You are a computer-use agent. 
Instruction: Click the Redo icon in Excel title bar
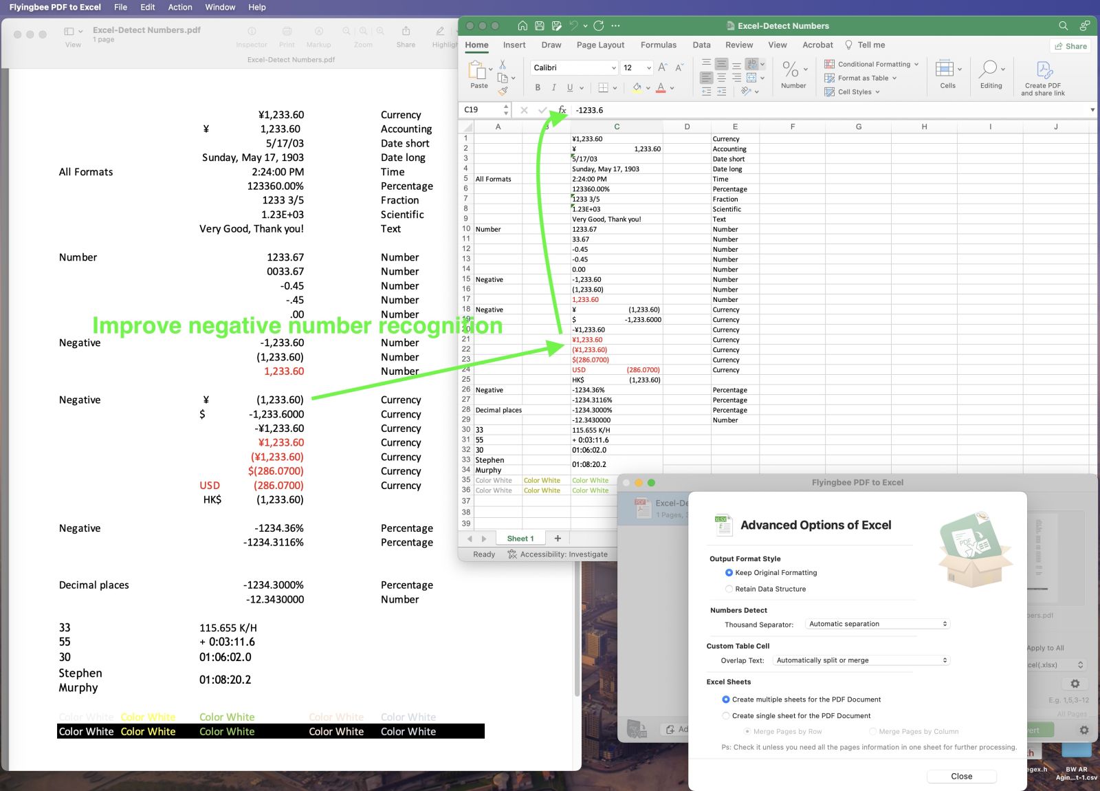coord(599,25)
